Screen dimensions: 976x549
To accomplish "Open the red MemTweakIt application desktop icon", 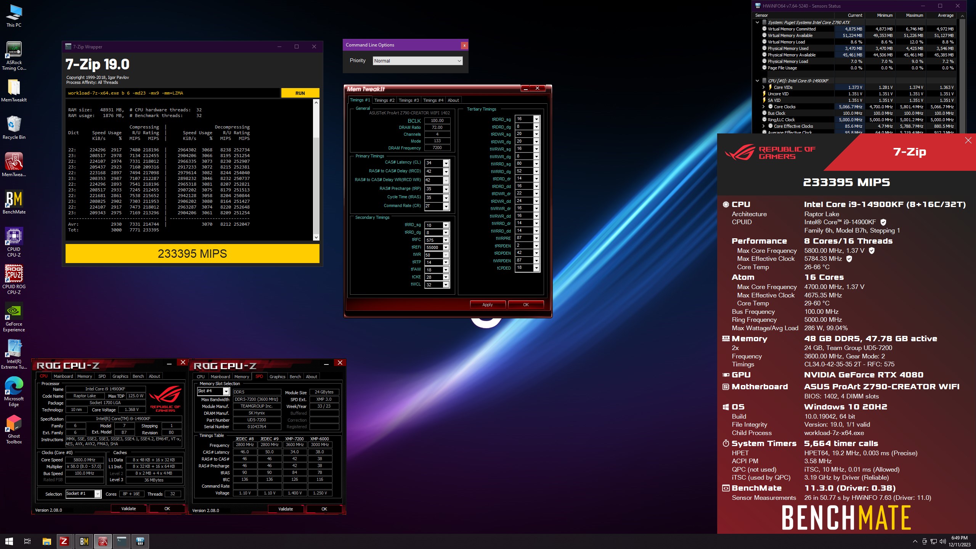I will pyautogui.click(x=14, y=165).
